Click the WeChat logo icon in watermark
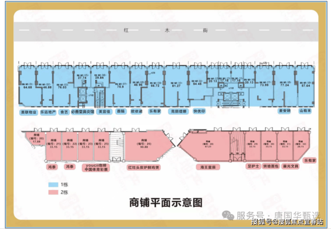Screen dimensions: 331x229 tap(228, 215)
